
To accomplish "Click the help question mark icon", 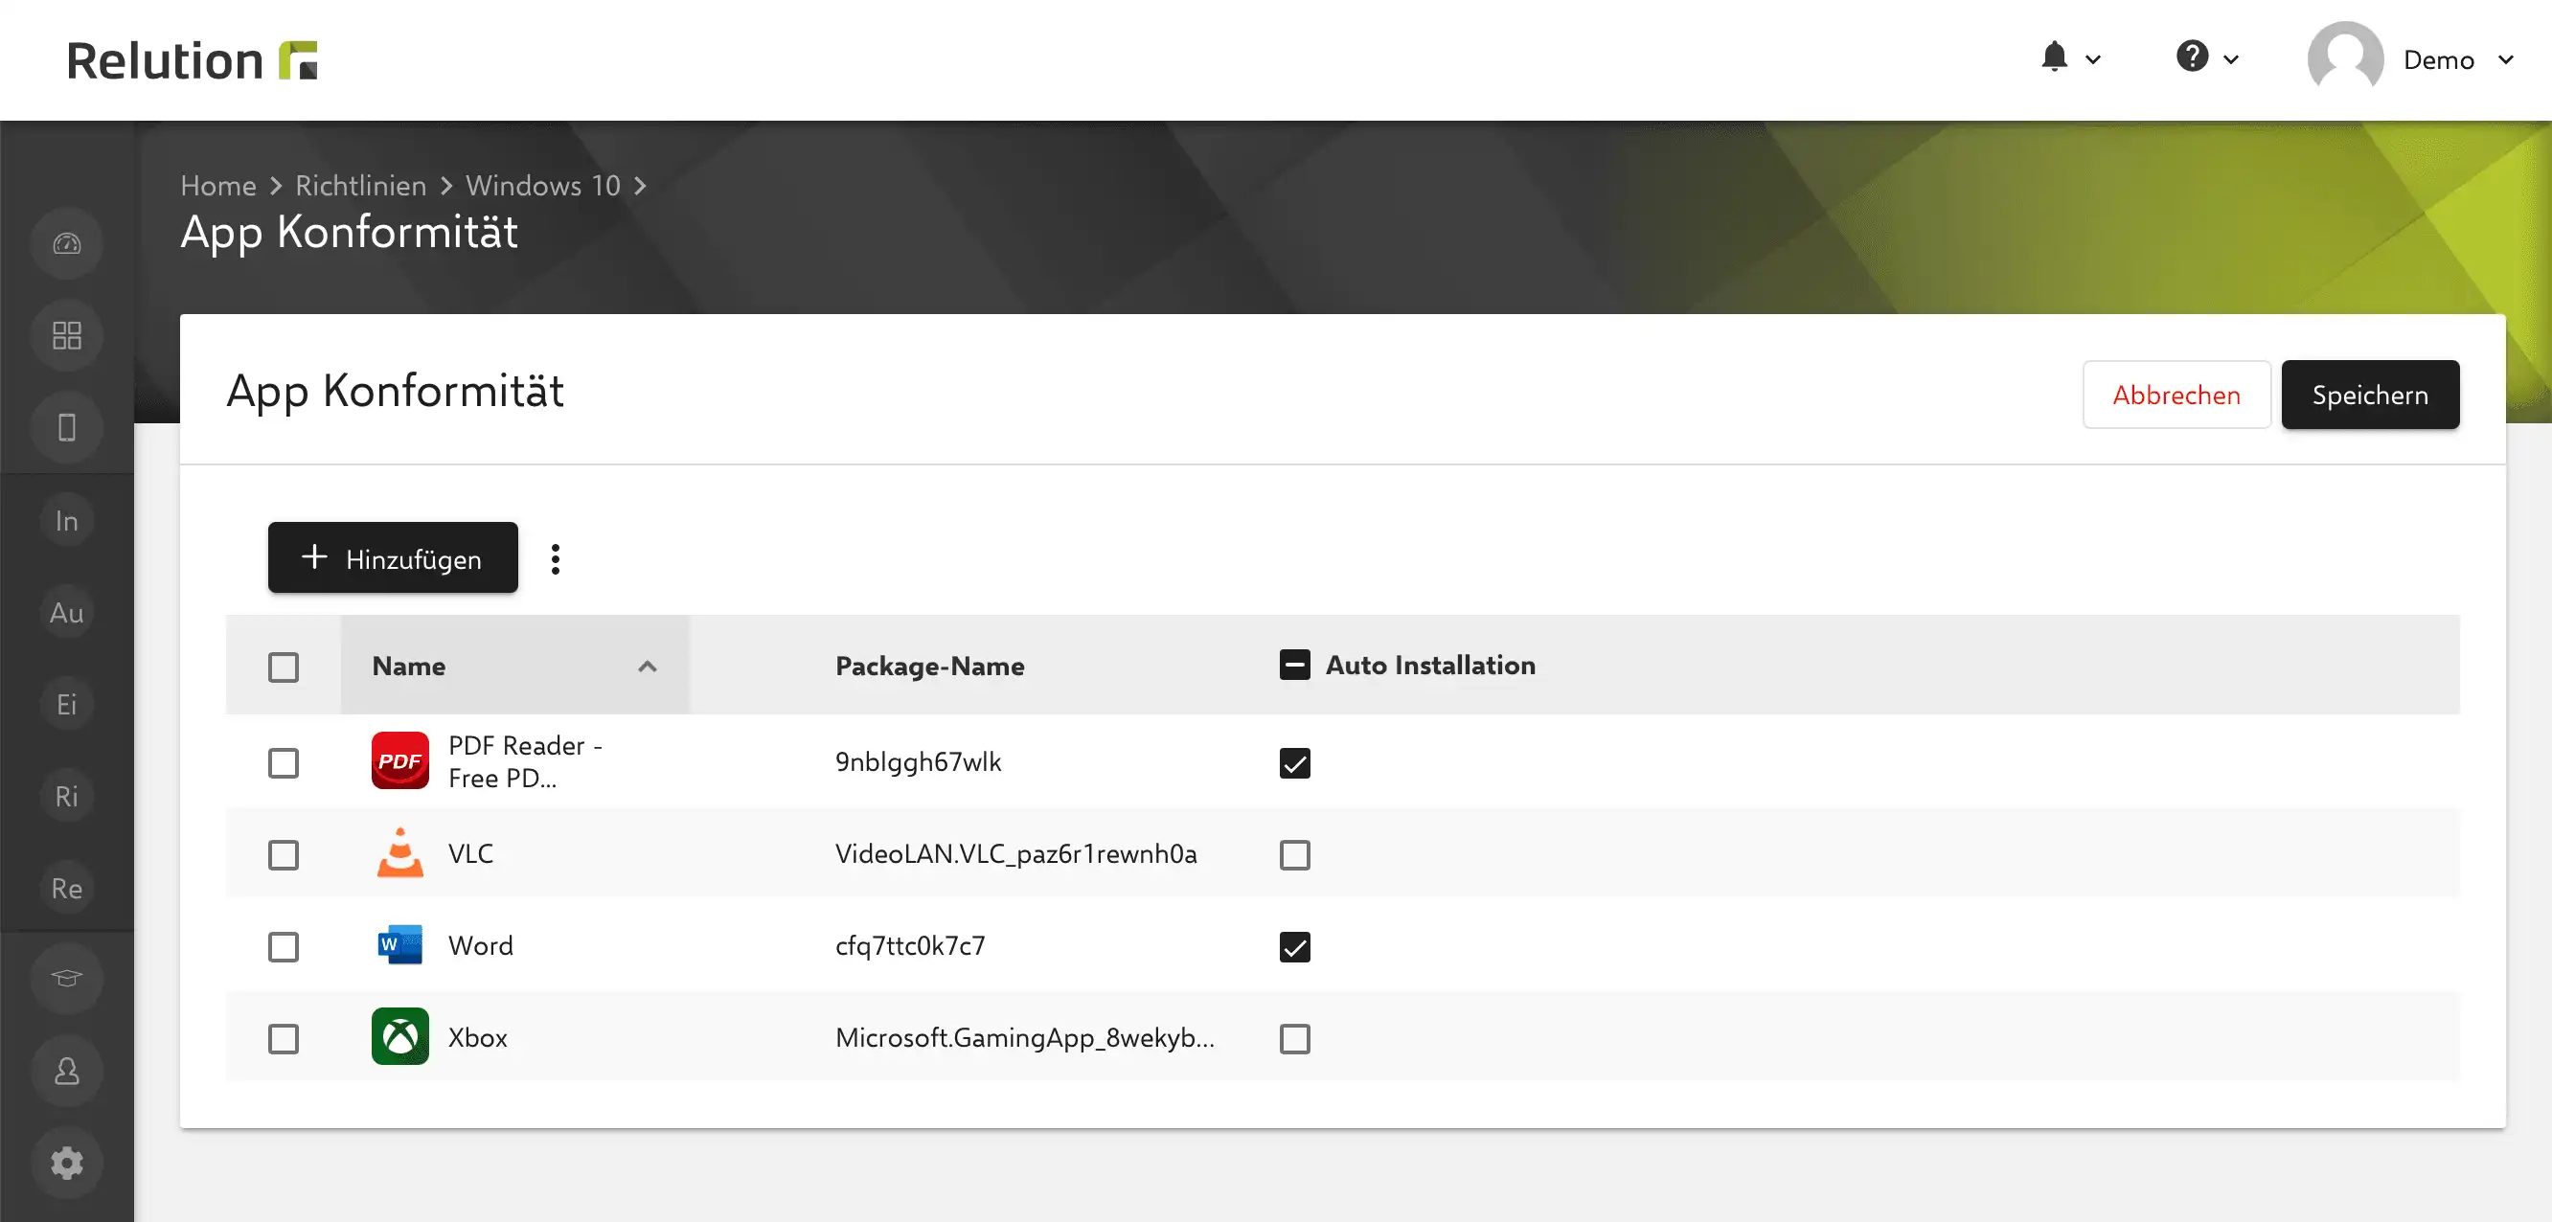I will [x=2192, y=57].
